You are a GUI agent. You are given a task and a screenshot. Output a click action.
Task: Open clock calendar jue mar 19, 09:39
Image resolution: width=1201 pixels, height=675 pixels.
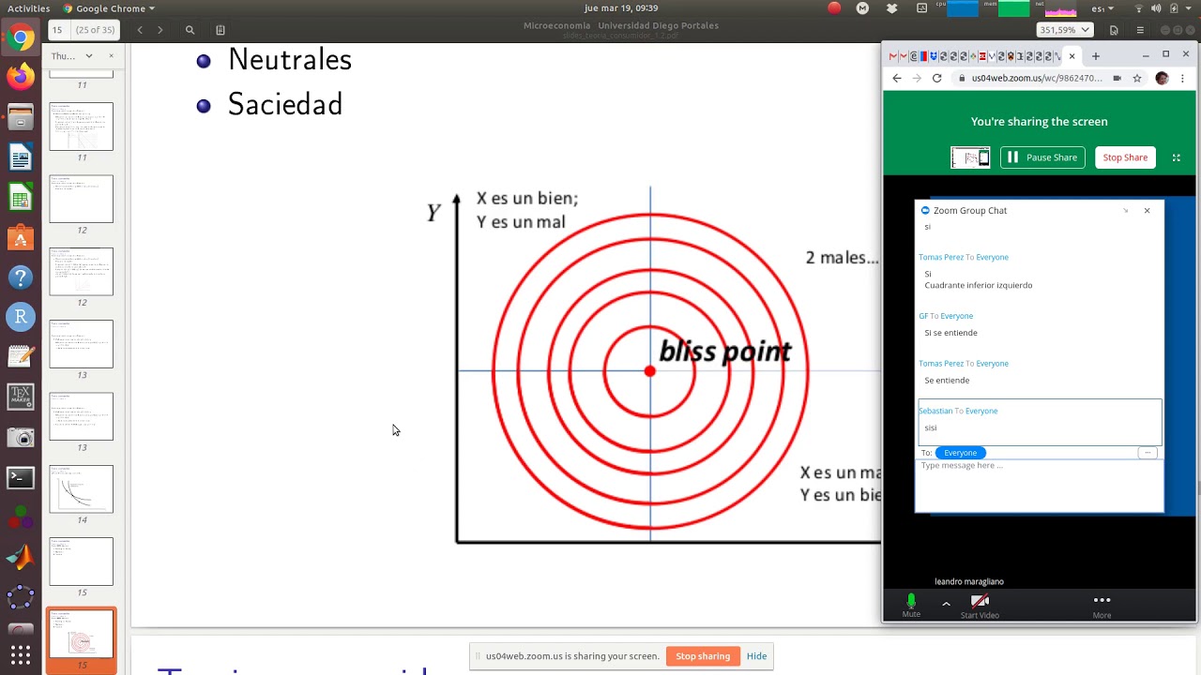[621, 8]
